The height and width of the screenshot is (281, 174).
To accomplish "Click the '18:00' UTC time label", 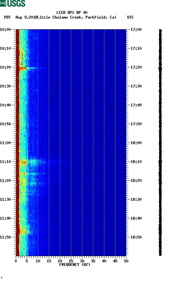I will coord(136,143).
